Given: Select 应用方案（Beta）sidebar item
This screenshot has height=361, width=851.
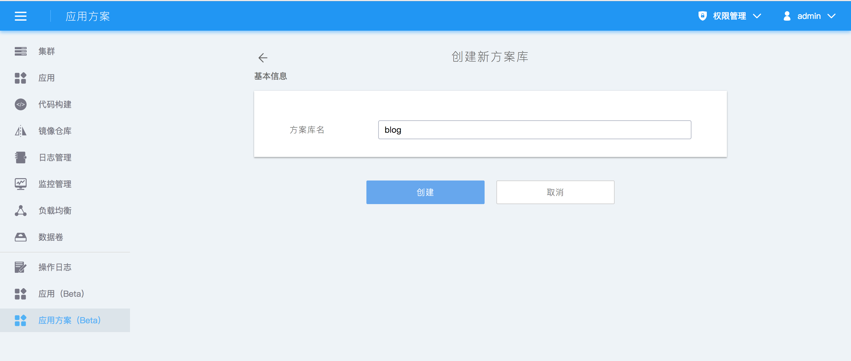Looking at the screenshot, I should [69, 321].
